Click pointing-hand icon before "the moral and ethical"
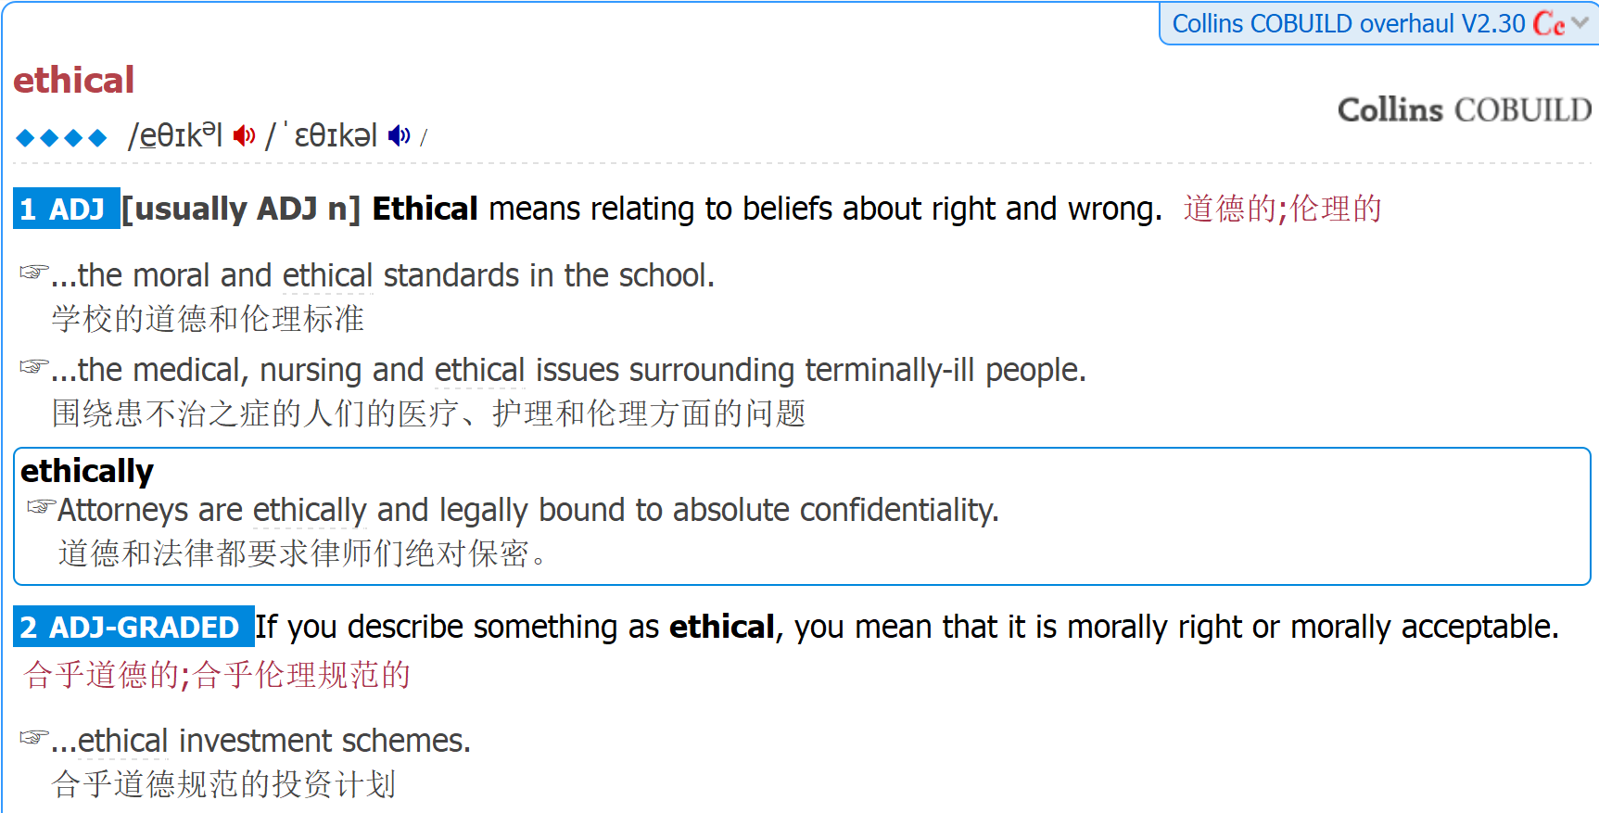 click(x=33, y=272)
